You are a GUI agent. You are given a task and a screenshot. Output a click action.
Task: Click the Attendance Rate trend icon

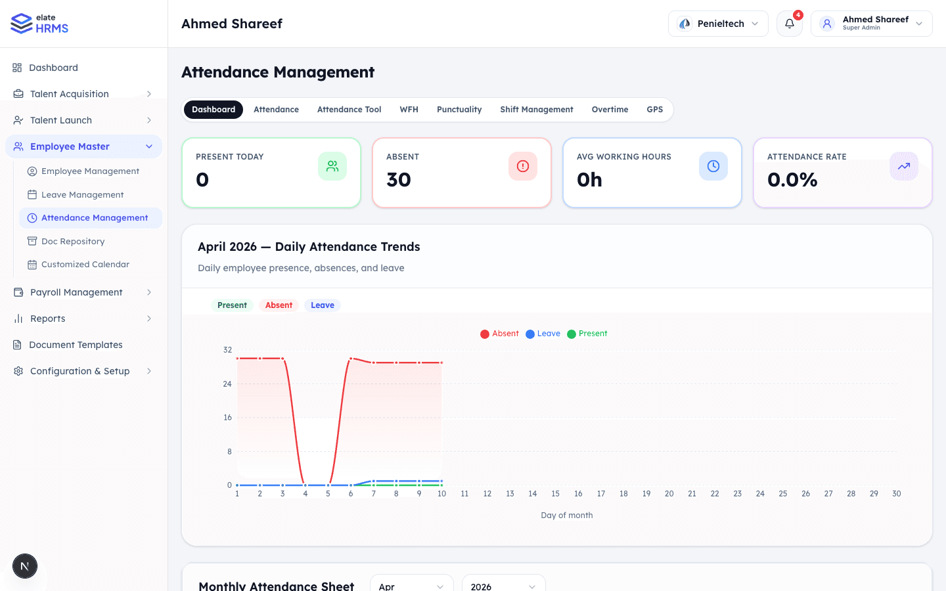tap(903, 166)
